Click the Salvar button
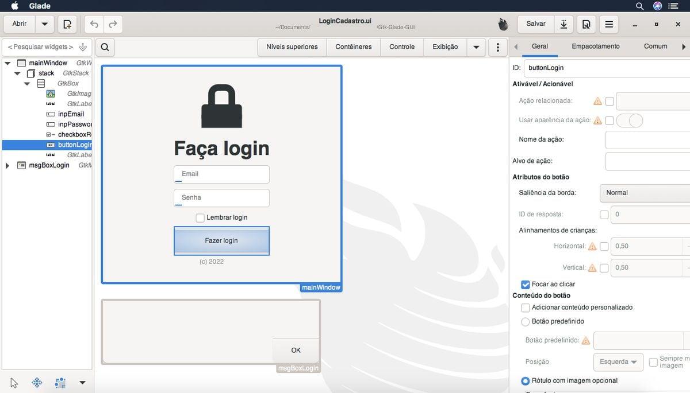Image resolution: width=690 pixels, height=393 pixels. point(536,24)
